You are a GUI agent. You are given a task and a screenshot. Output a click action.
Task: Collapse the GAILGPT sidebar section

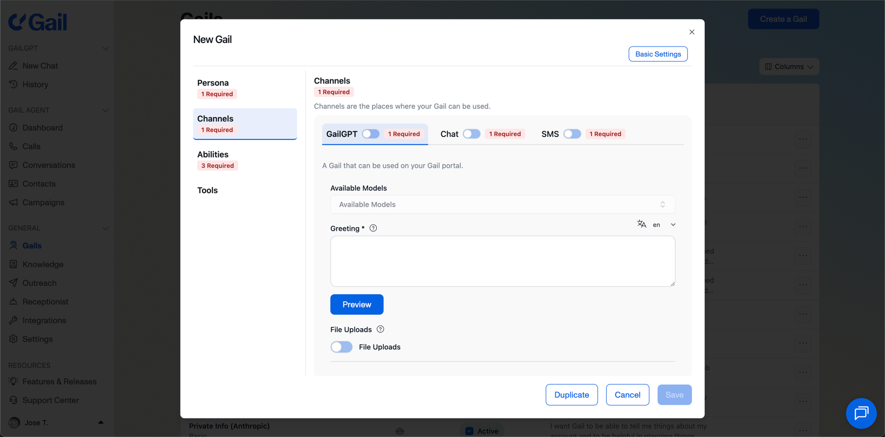pyautogui.click(x=105, y=48)
